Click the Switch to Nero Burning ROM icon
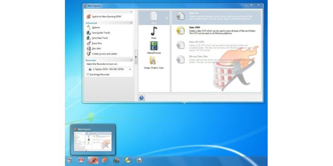The image size is (333, 166). [x=89, y=17]
